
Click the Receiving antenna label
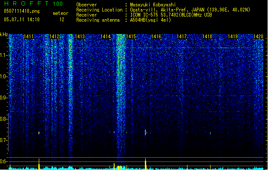[98, 20]
